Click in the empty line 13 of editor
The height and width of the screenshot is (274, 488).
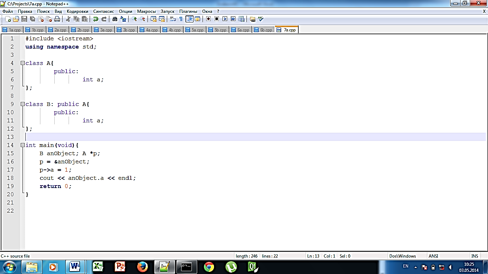coord(255,137)
